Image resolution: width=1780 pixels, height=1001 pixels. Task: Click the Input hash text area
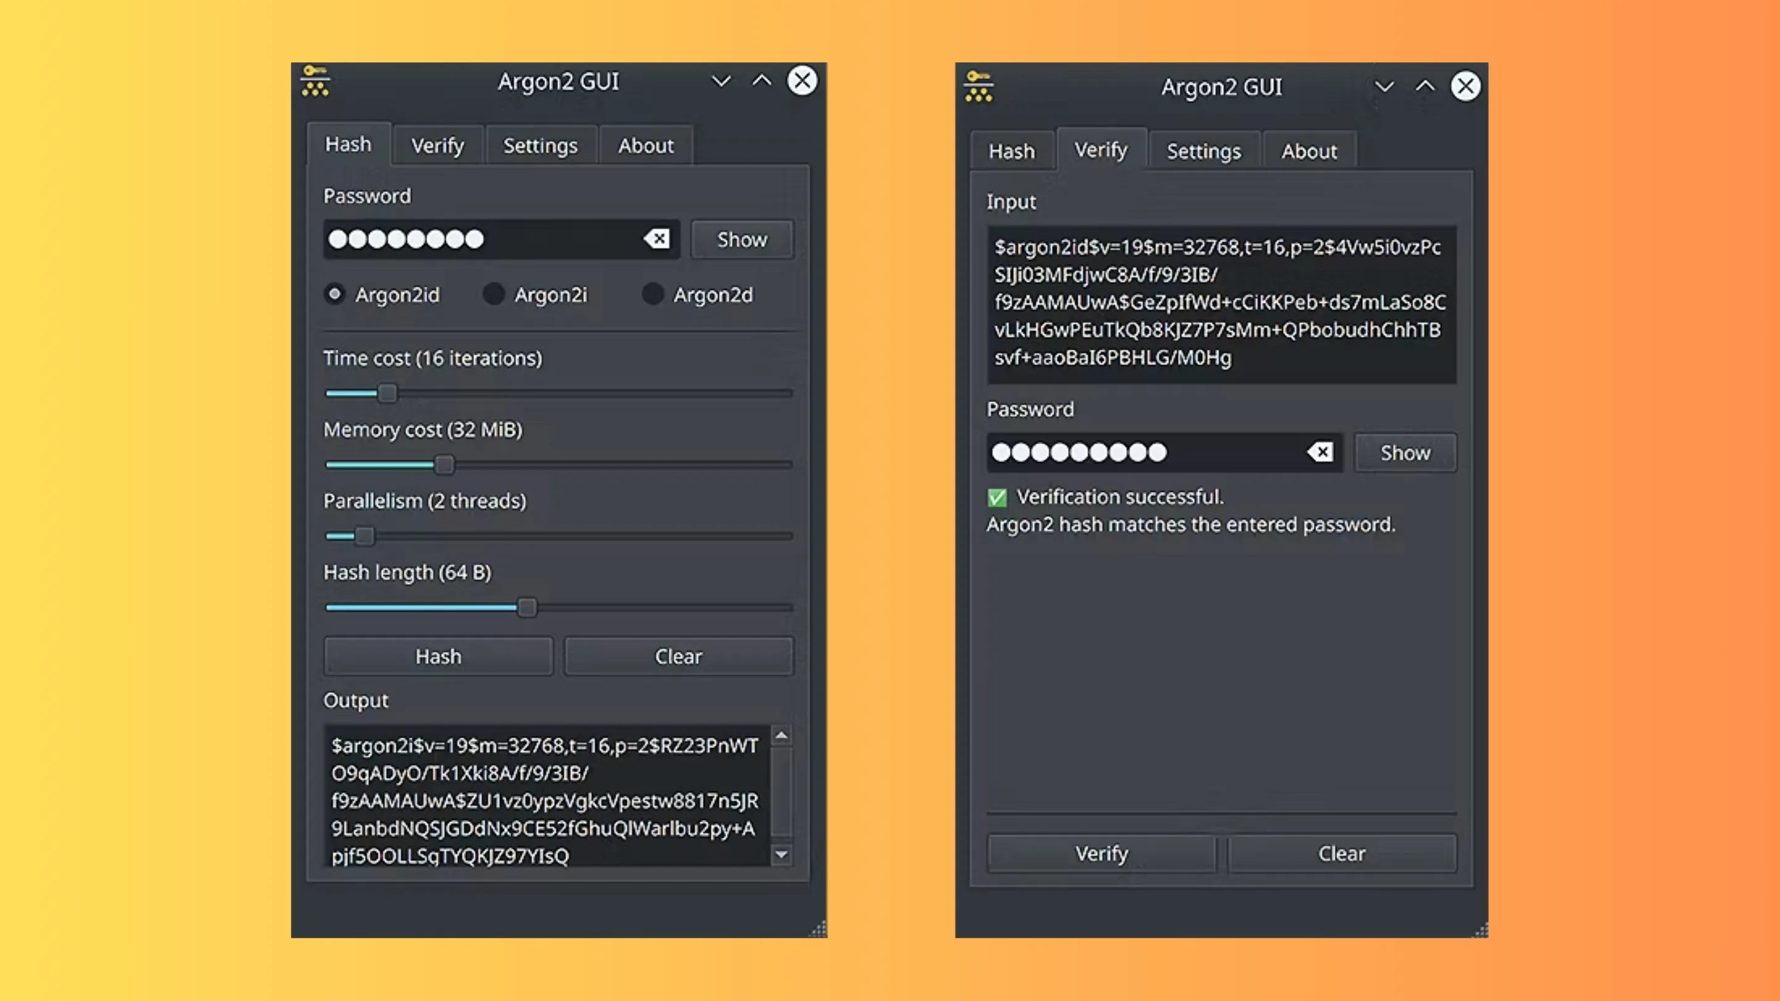(1222, 304)
